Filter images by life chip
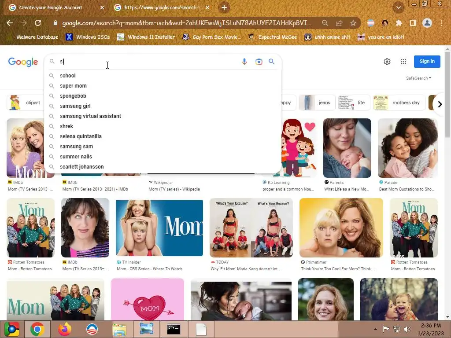 (354, 103)
